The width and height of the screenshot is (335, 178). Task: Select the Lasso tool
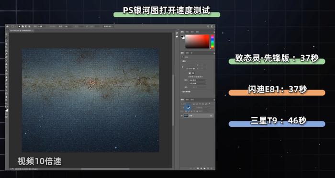pyautogui.click(x=7, y=40)
